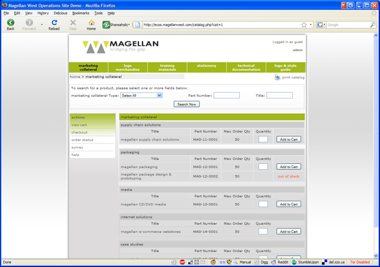The width and height of the screenshot is (380, 267).
Task: Open the Help menu
Action: 111,13
